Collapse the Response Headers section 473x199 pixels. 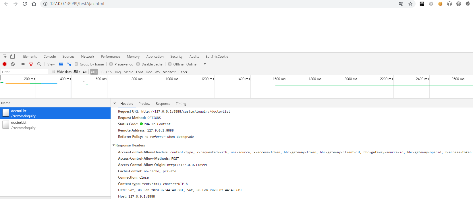click(114, 145)
